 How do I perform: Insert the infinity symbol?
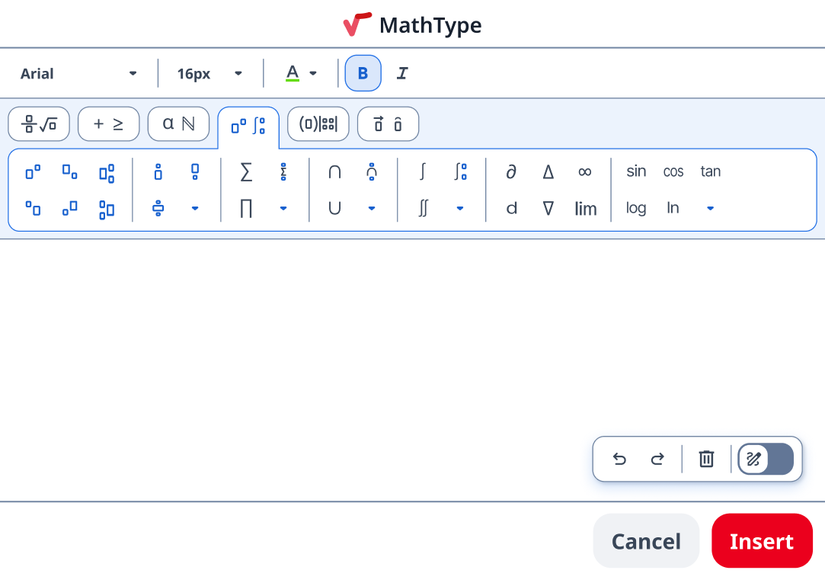pos(584,172)
